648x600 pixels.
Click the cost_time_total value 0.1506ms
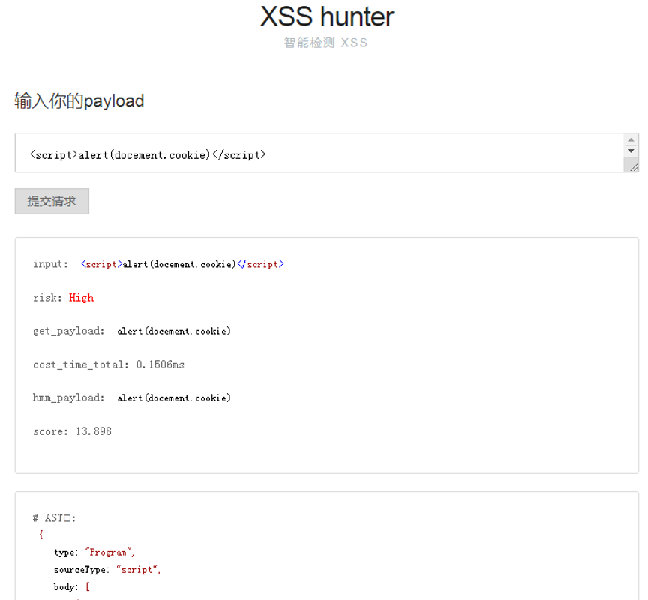(x=160, y=364)
